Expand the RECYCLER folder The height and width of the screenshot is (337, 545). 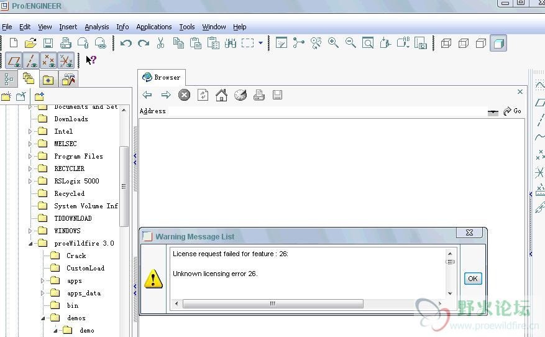30,168
